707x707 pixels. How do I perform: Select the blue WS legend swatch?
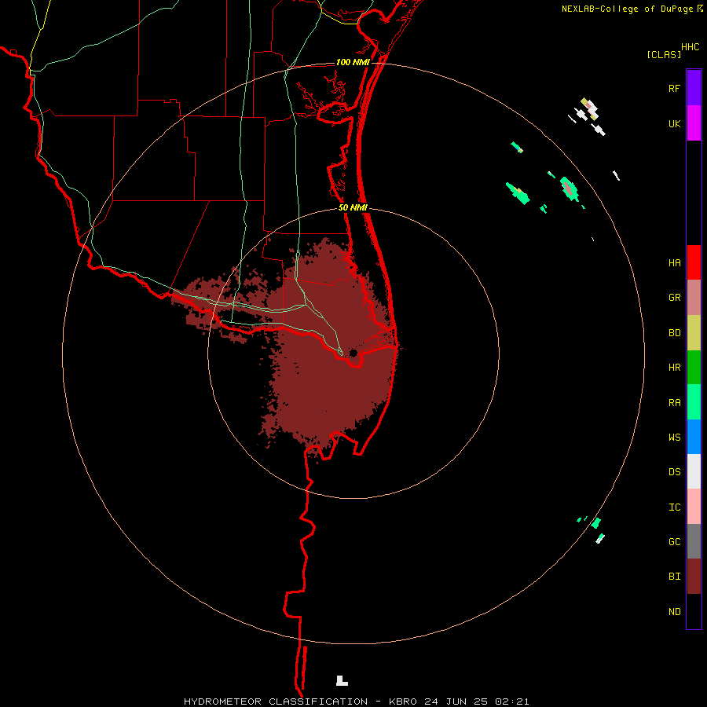[x=694, y=437]
